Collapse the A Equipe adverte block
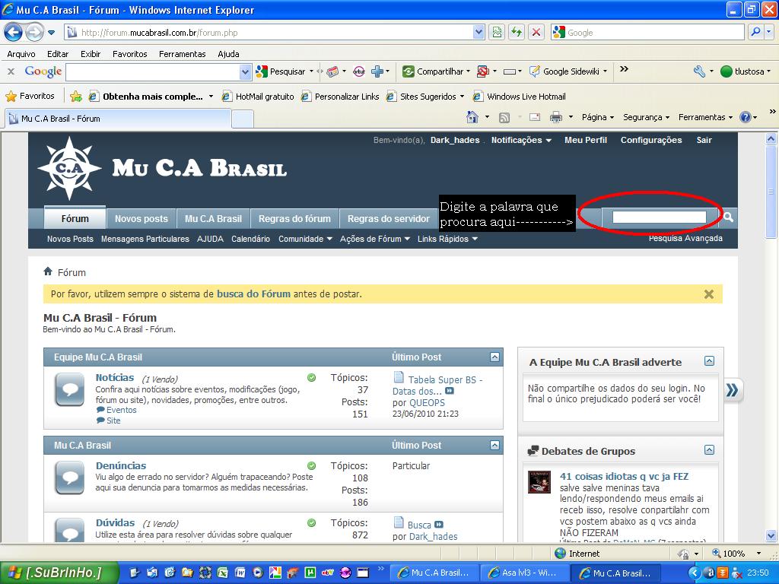The width and height of the screenshot is (779, 584). 709,361
